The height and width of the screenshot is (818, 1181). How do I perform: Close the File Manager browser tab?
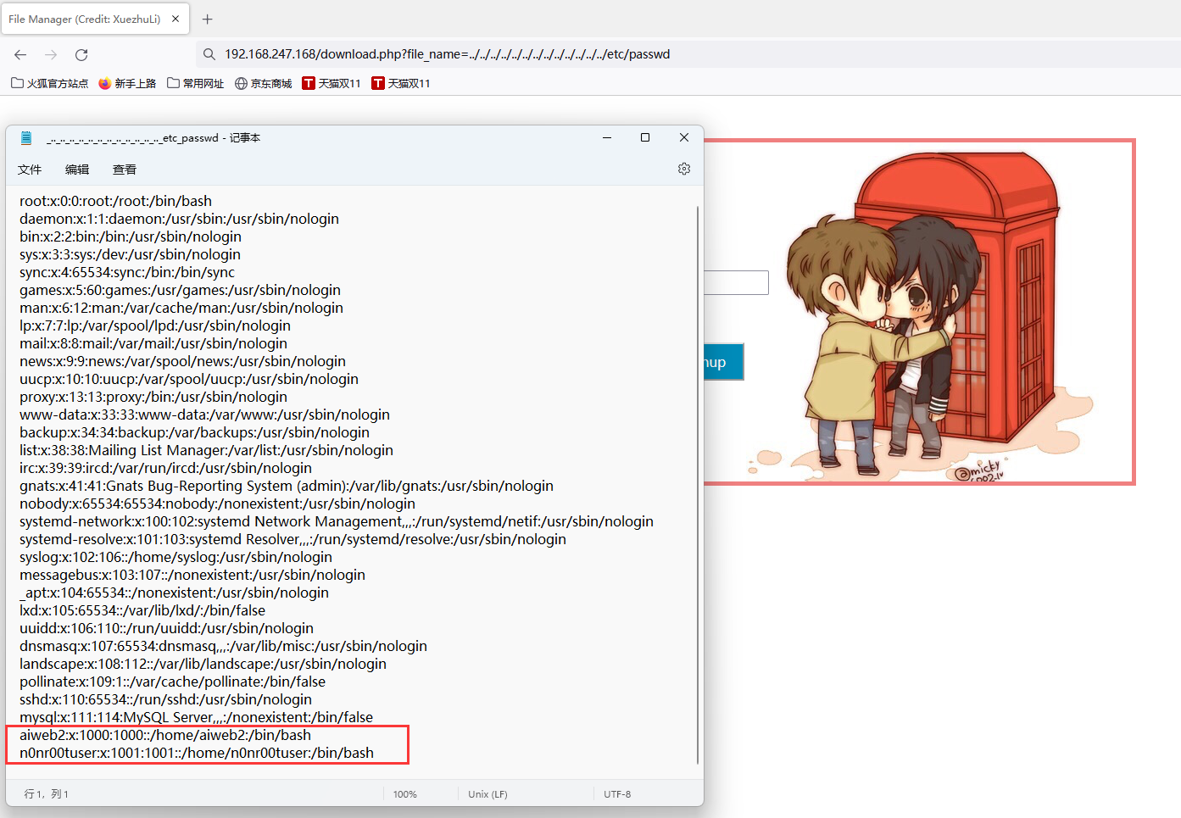[x=175, y=19]
